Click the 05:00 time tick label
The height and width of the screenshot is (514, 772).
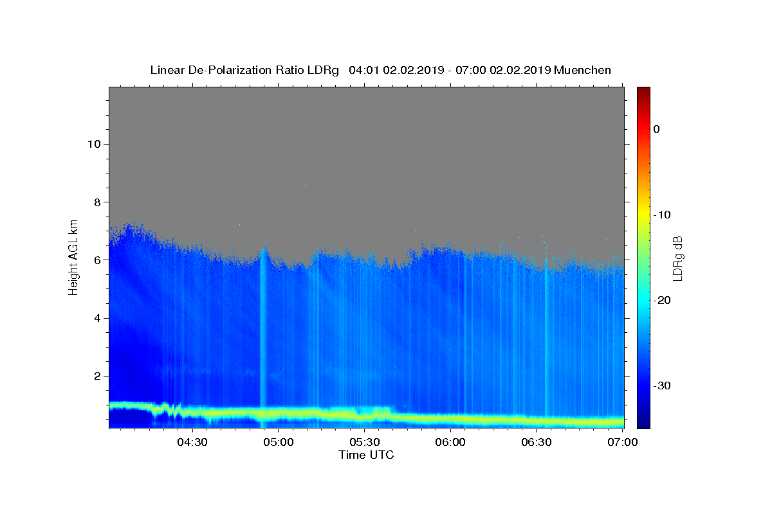(x=278, y=442)
